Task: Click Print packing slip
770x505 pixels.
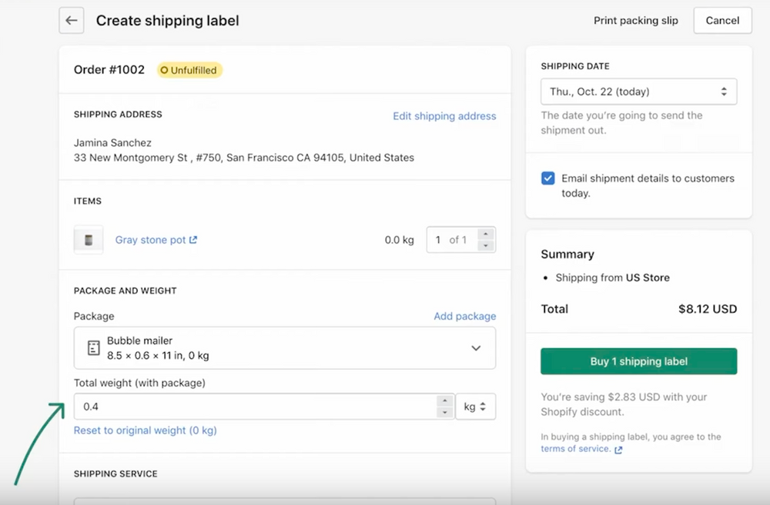Action: [x=636, y=21]
